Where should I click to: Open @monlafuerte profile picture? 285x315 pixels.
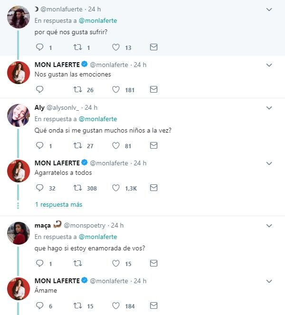(19, 17)
